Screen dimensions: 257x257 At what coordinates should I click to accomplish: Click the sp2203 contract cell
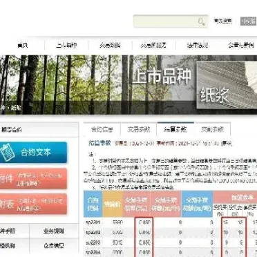click(93, 242)
